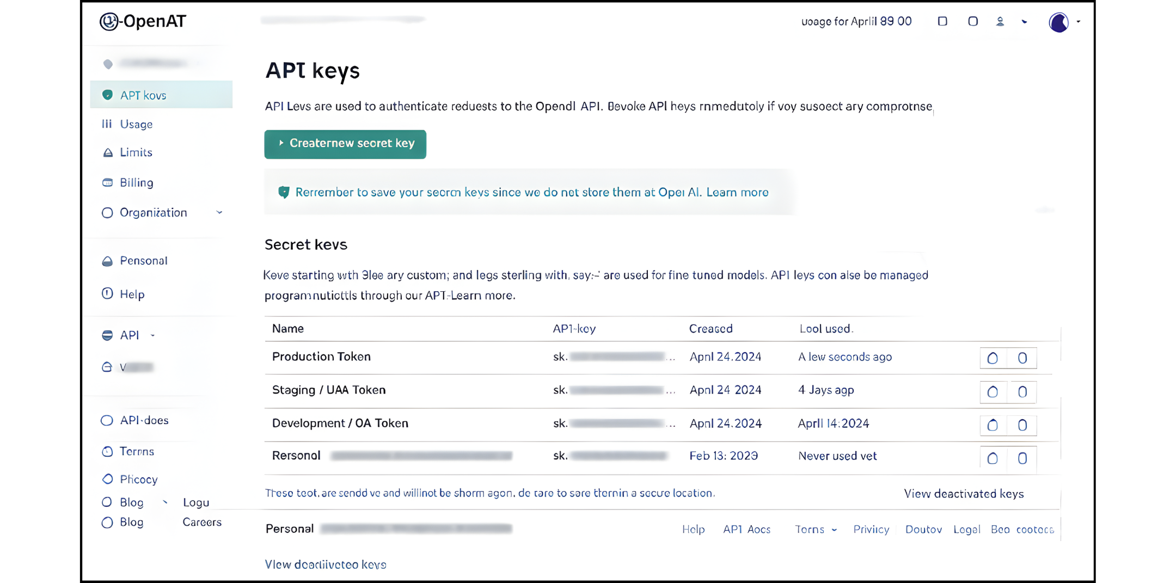Switch to the Personal section in sidebar
This screenshot has height=583, width=1176.
pos(143,261)
